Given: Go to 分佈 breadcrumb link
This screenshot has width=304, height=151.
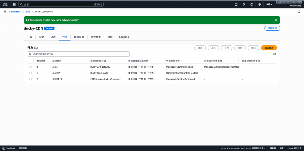Looking at the screenshot, I should 28,12.
